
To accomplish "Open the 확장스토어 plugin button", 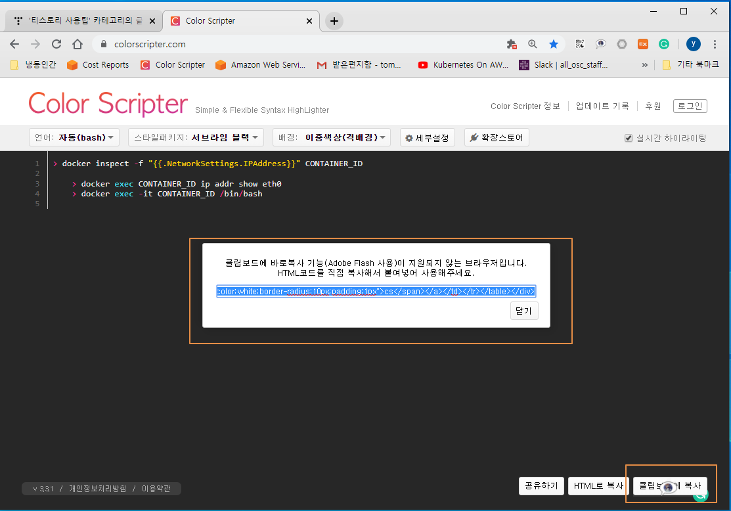I will 497,137.
